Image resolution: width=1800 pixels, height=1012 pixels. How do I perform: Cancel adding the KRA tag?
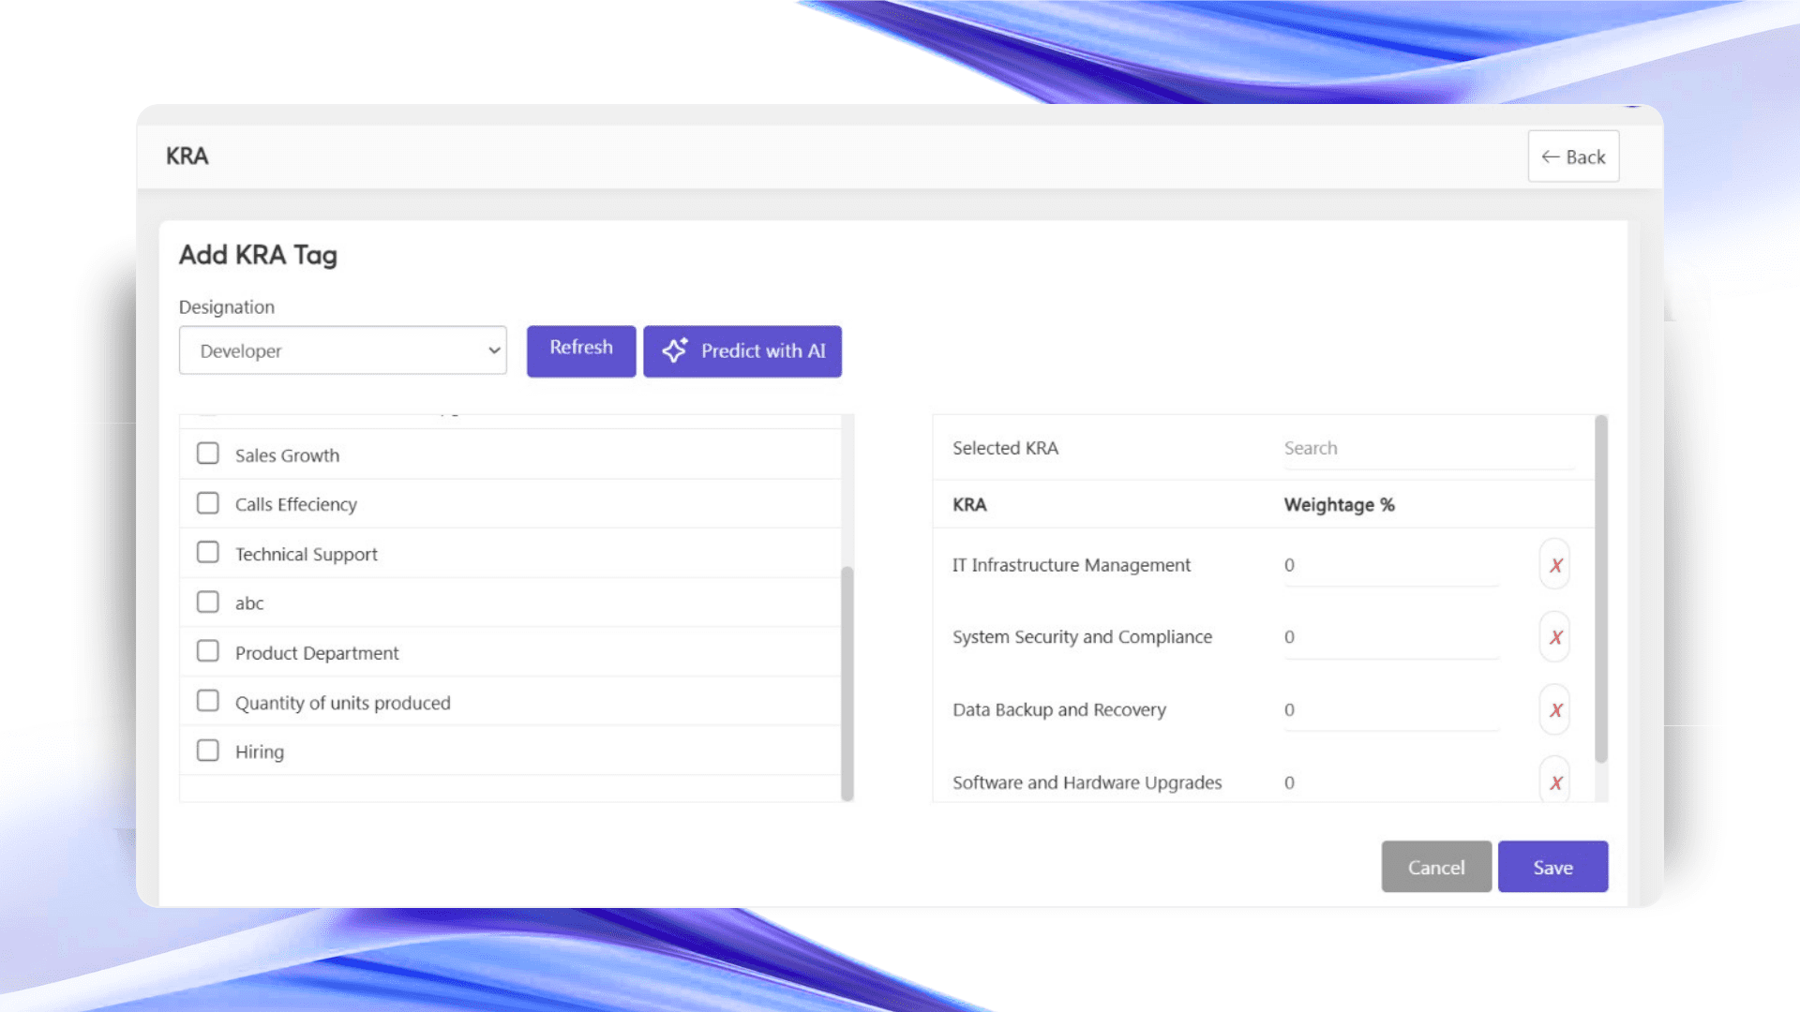tap(1435, 867)
